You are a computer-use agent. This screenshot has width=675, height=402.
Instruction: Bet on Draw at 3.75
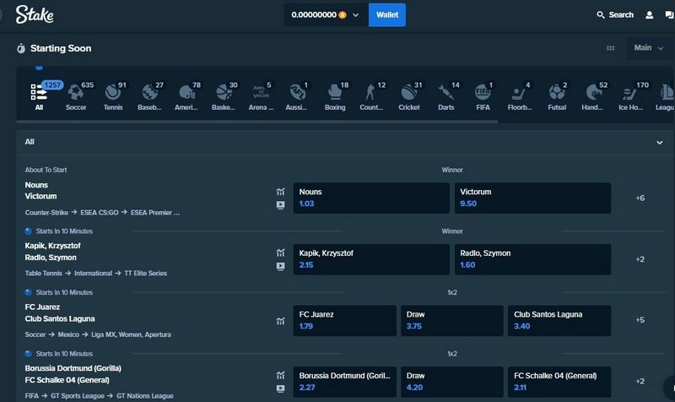[x=451, y=321]
